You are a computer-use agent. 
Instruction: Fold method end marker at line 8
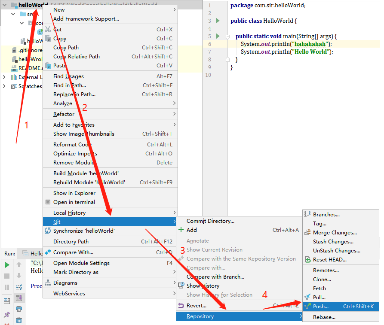(x=227, y=59)
